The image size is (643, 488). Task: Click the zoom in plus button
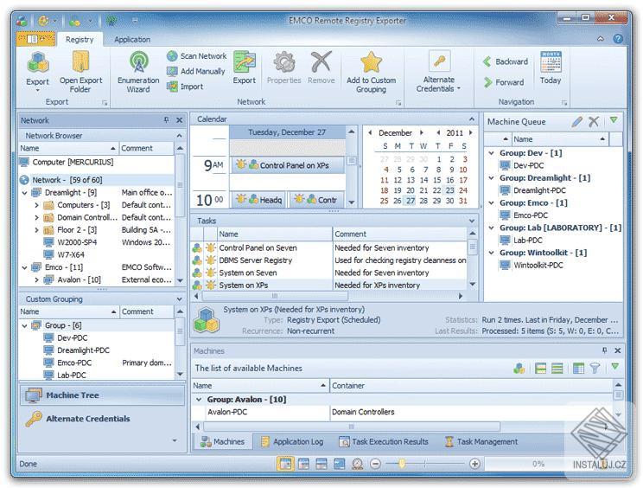point(474,464)
